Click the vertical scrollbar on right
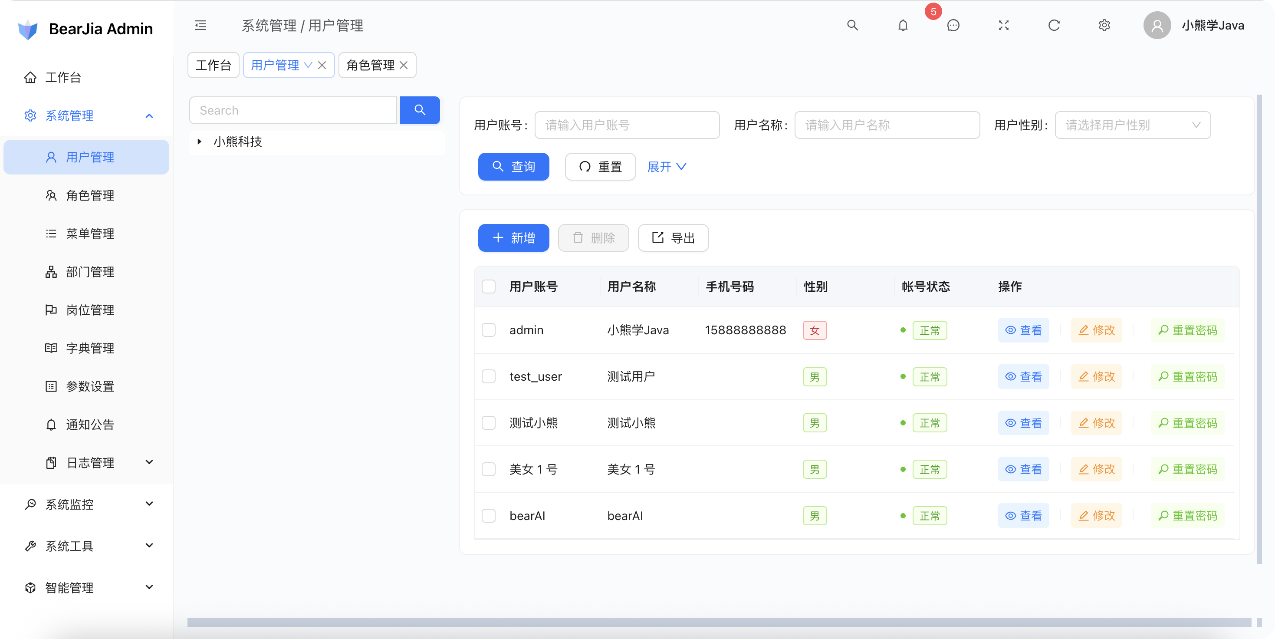This screenshot has width=1275, height=639. (1259, 329)
